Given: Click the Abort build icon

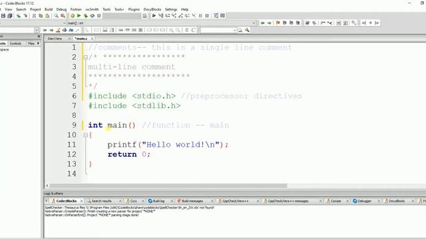Looking at the screenshot, I should click(99, 16).
